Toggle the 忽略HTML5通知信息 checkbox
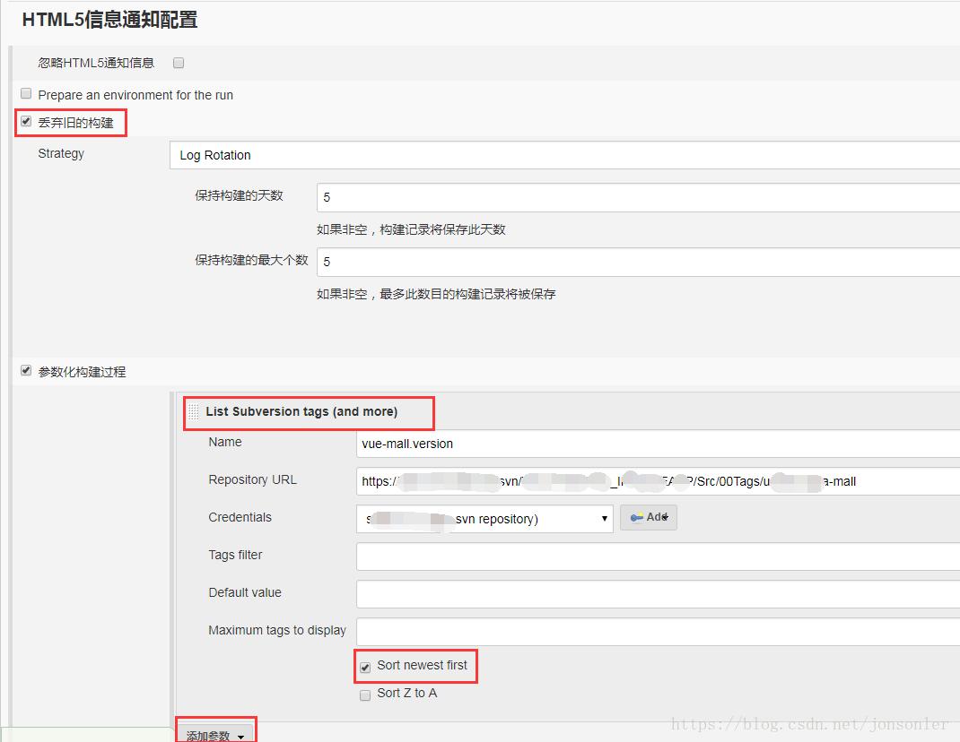Image resolution: width=960 pixels, height=742 pixels. coord(179,63)
